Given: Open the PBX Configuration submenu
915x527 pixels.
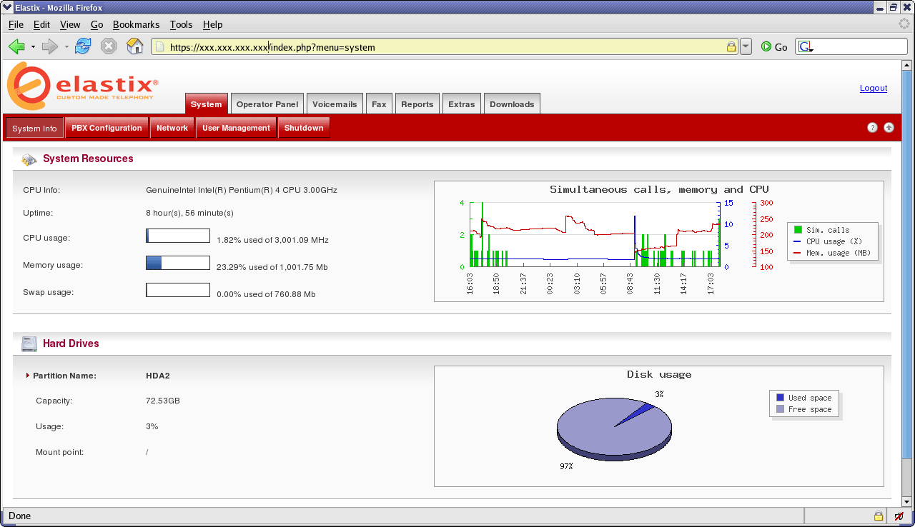Looking at the screenshot, I should point(107,128).
